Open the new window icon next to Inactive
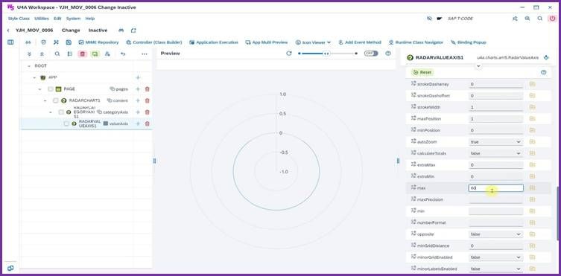This screenshot has height=276, width=561. pos(133,31)
